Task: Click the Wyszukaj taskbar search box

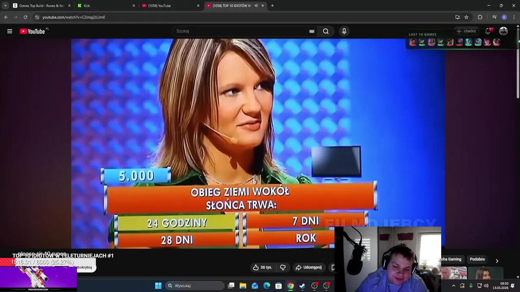Action: point(195,286)
